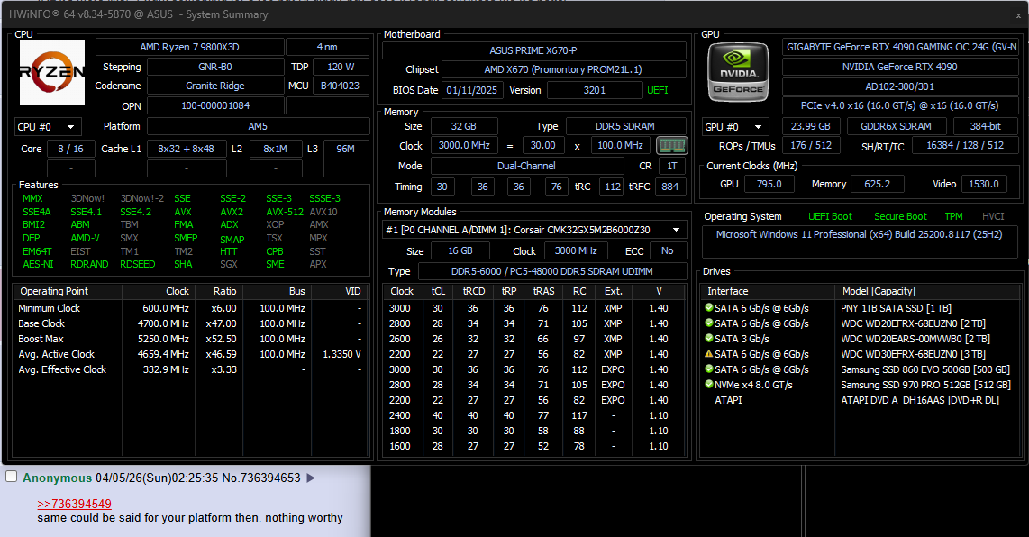Click status icon for PNY 1TB SATA SSD
1029x537 pixels.
tap(709, 307)
